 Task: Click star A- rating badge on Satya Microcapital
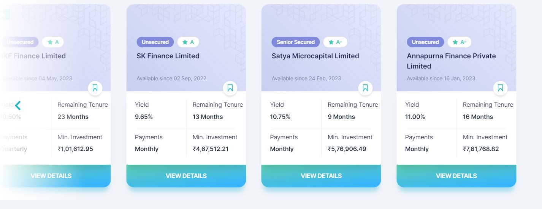click(335, 42)
